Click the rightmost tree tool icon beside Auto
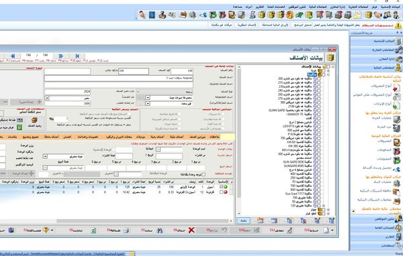Screen dimensions: 403x256 pos(332,220)
